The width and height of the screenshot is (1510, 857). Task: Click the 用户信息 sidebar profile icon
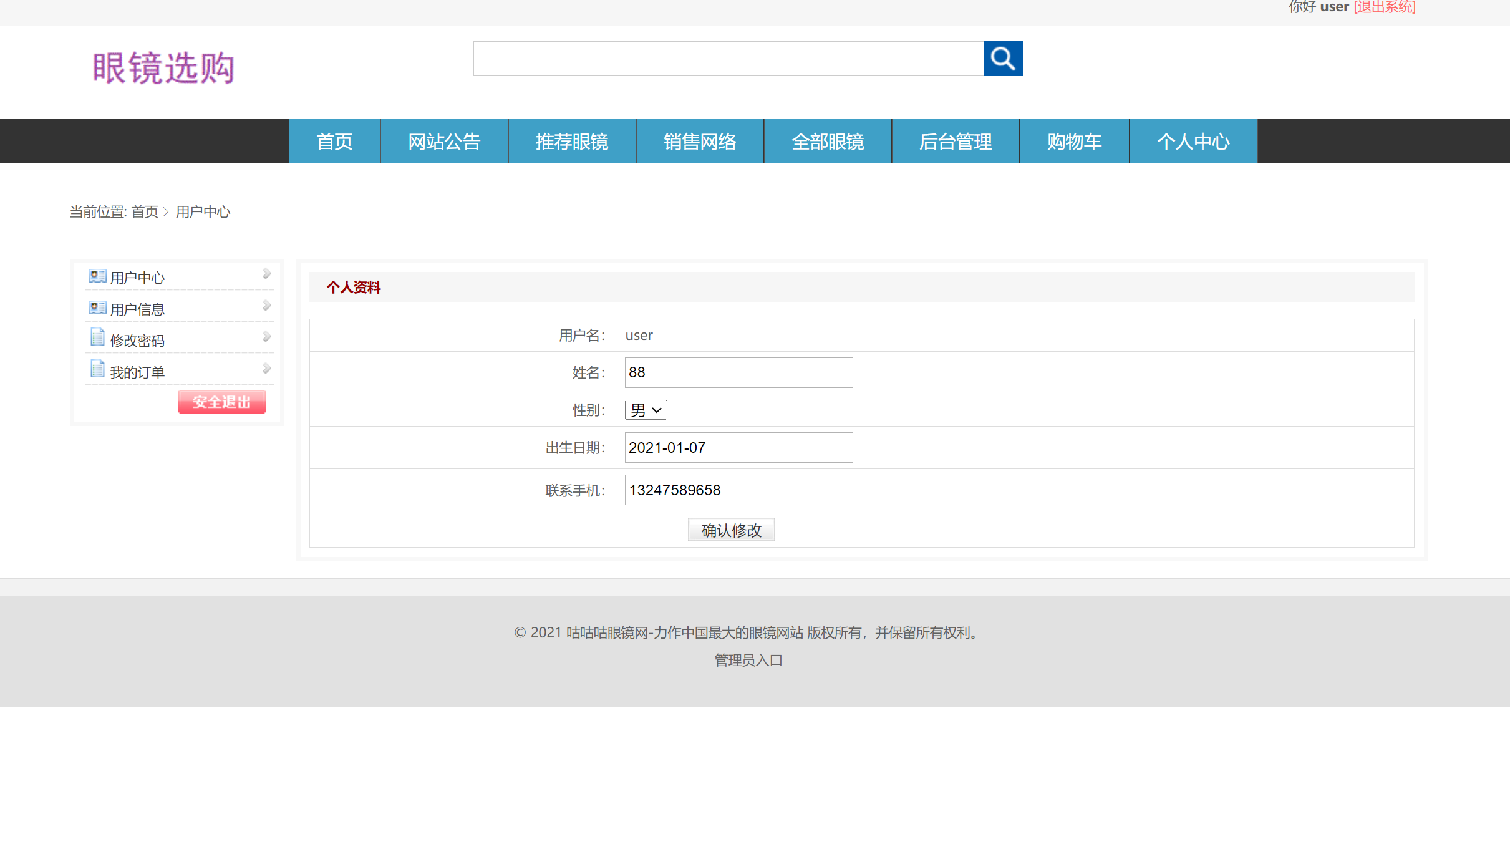[x=97, y=307]
